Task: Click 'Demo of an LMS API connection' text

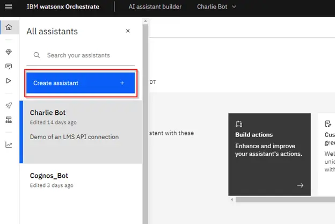Action: coord(74,137)
